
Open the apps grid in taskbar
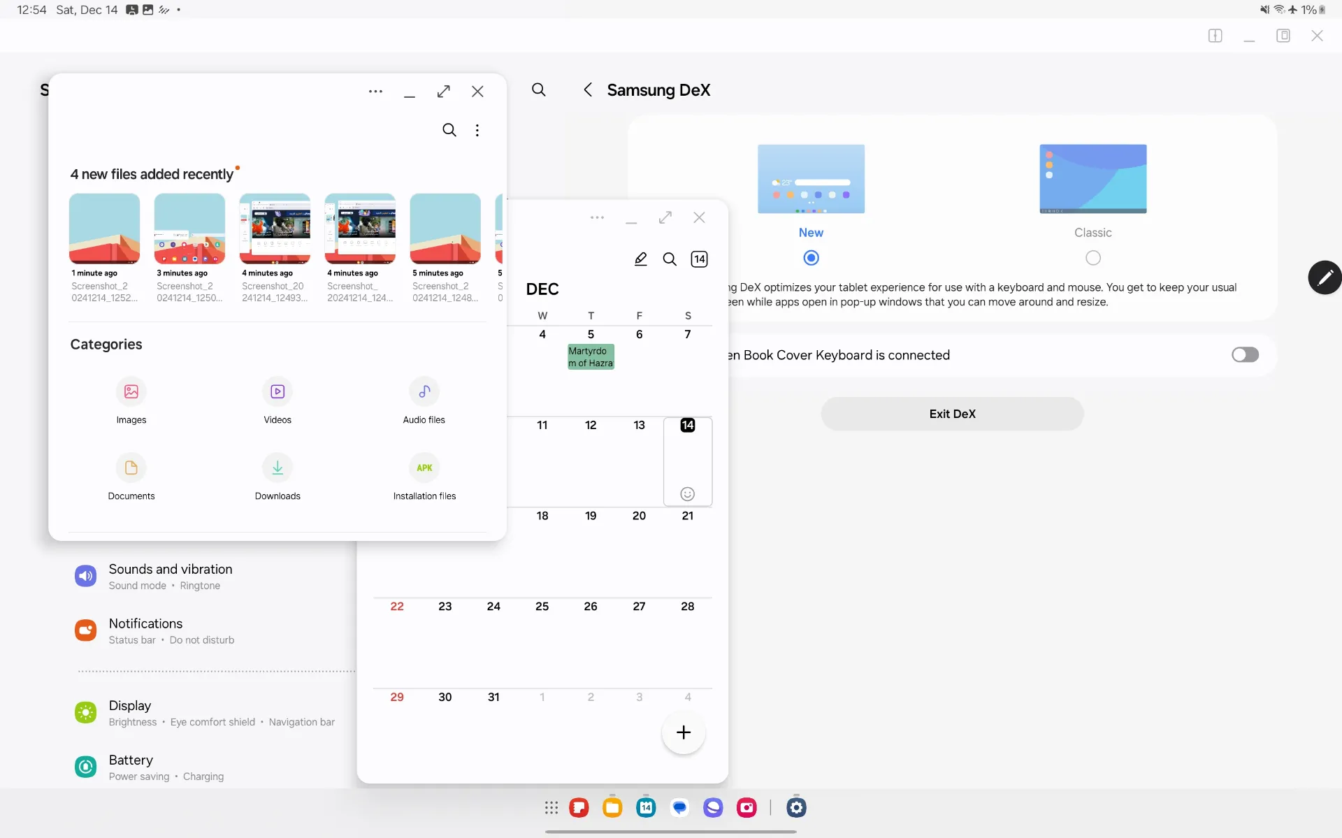click(551, 808)
